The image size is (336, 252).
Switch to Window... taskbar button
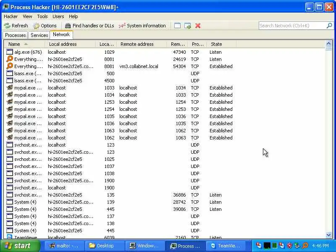tap(145, 246)
